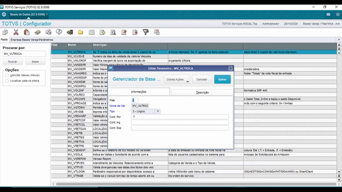The height and width of the screenshot is (192, 342).
Task: Select the MV_VTPABE row
Action: click(x=194, y=176)
